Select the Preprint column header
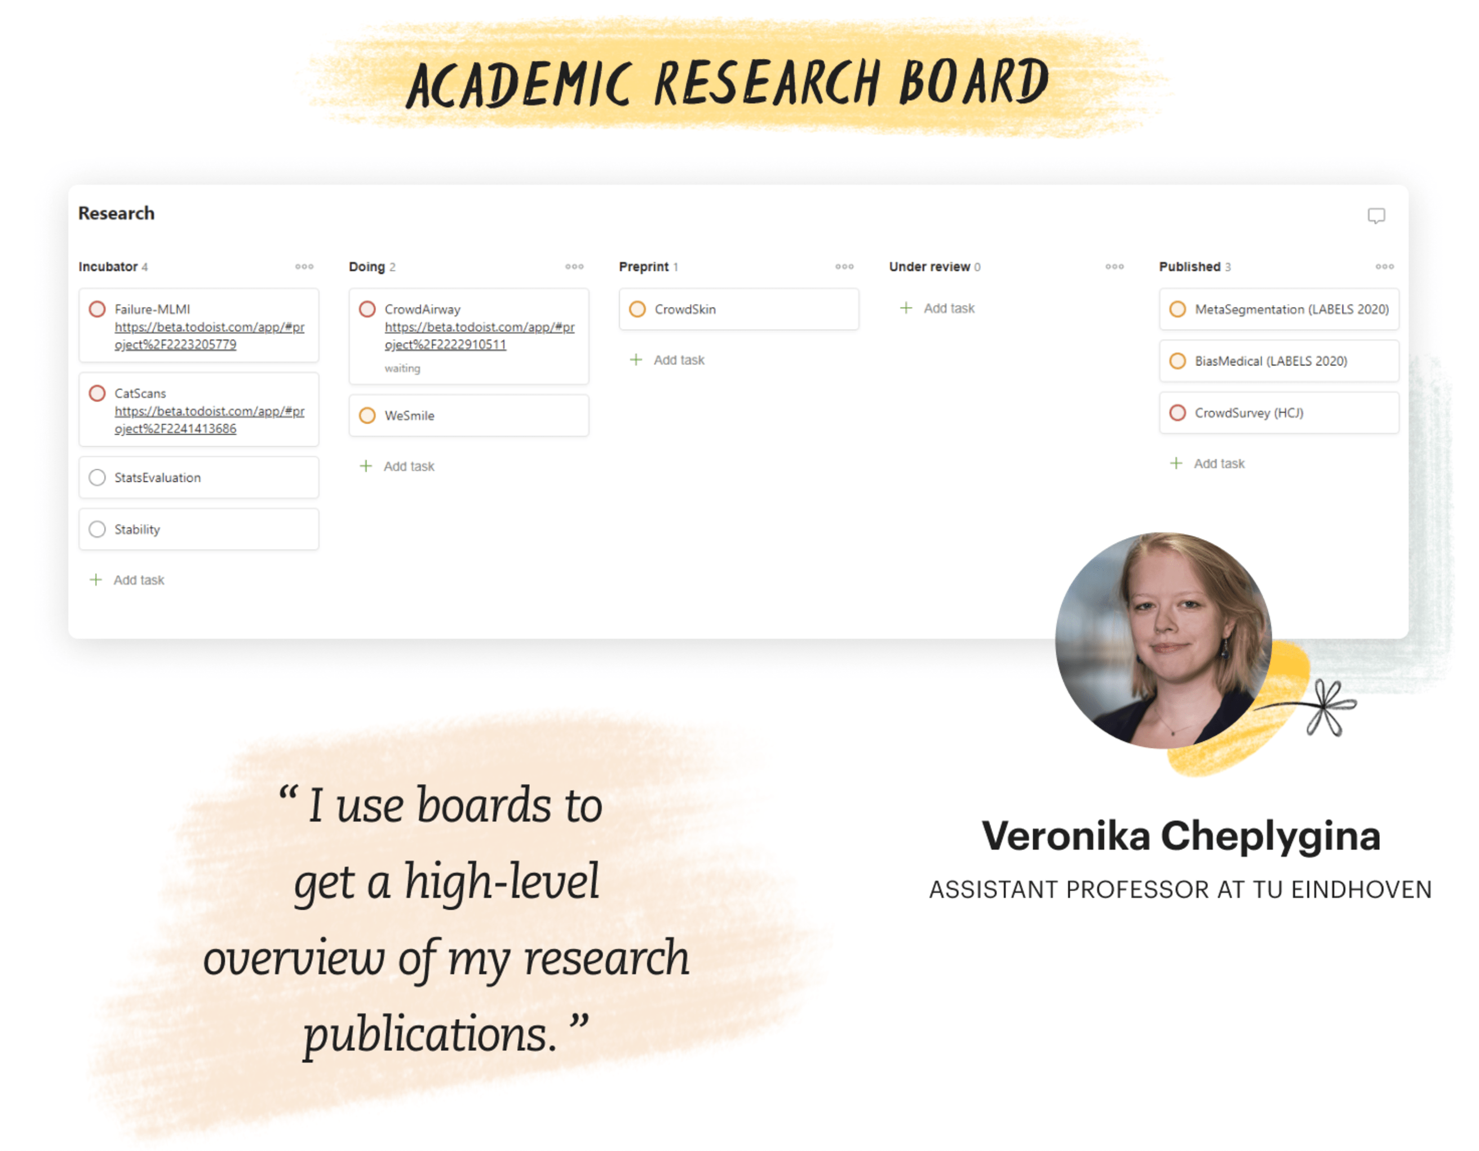Screen dimensions: 1479x1151 (x=643, y=266)
